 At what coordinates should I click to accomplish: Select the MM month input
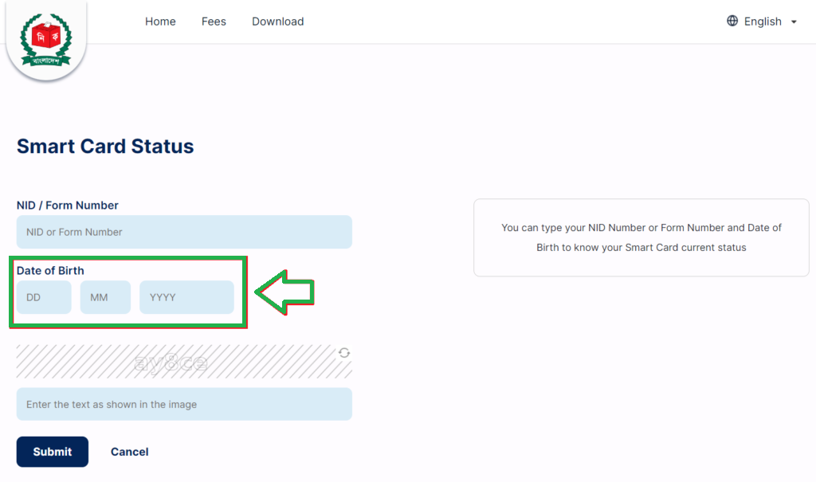tap(105, 297)
